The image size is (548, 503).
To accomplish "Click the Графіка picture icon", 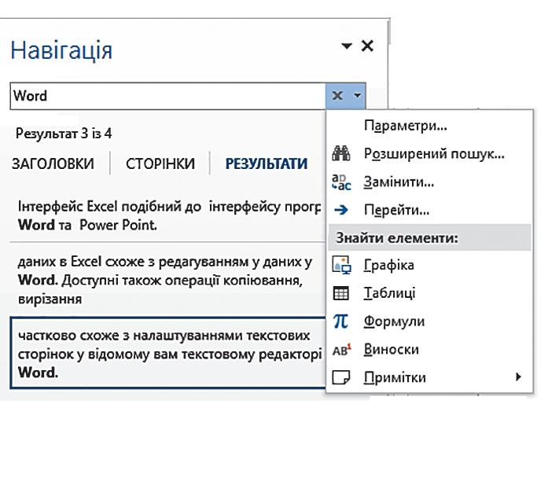I will click(341, 265).
